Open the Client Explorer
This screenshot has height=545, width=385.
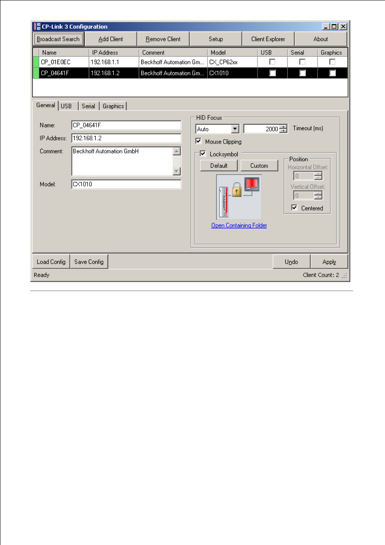(x=268, y=39)
